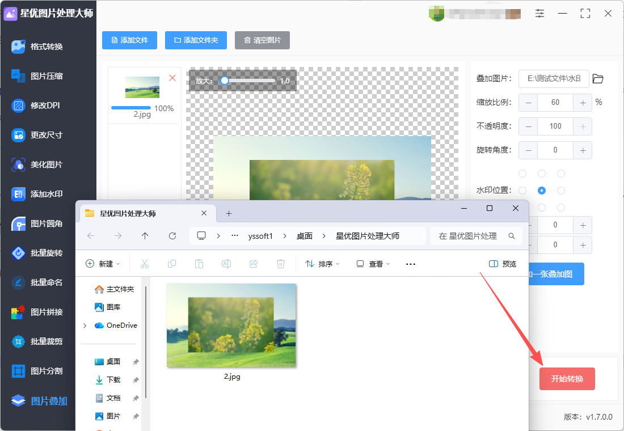This screenshot has height=431, width=624.
Task: Open Explorer more options ellipsis
Action: click(411, 264)
